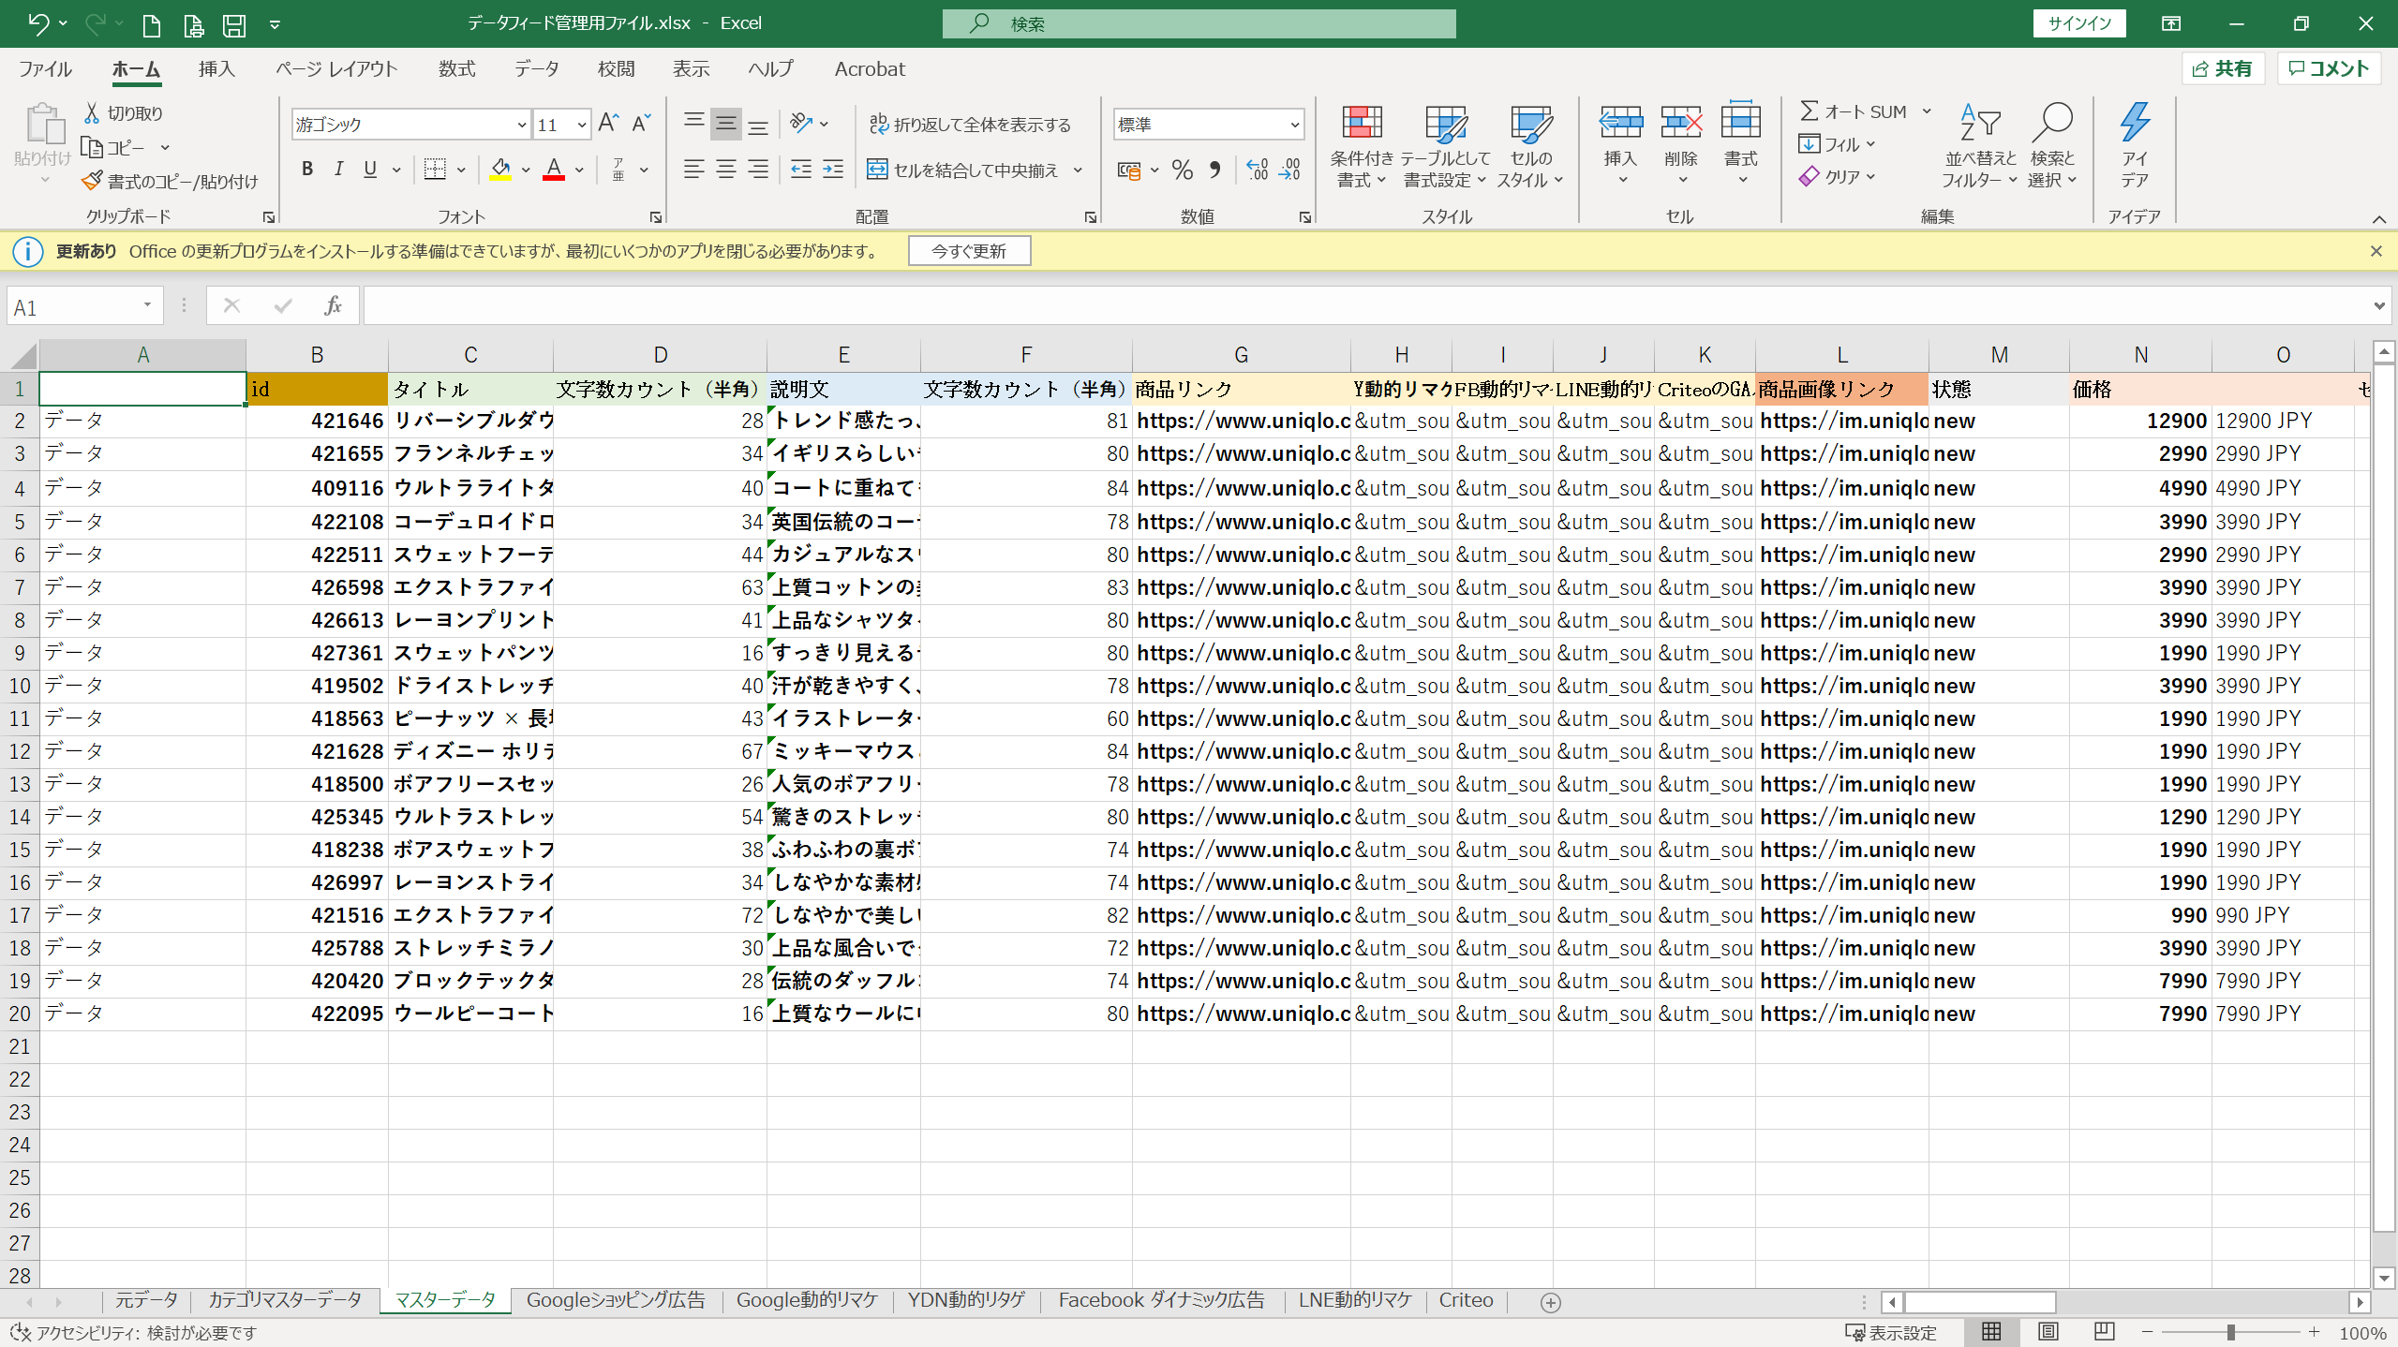This screenshot has height=1347, width=2398.
Task: Click the search (検索) box
Action: coord(1199,23)
